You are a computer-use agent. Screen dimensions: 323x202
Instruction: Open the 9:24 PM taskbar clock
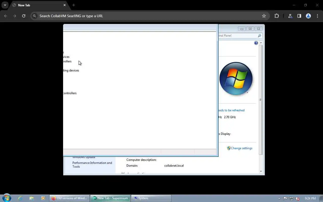(310, 198)
